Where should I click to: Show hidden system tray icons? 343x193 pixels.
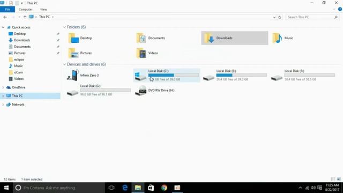point(300,188)
